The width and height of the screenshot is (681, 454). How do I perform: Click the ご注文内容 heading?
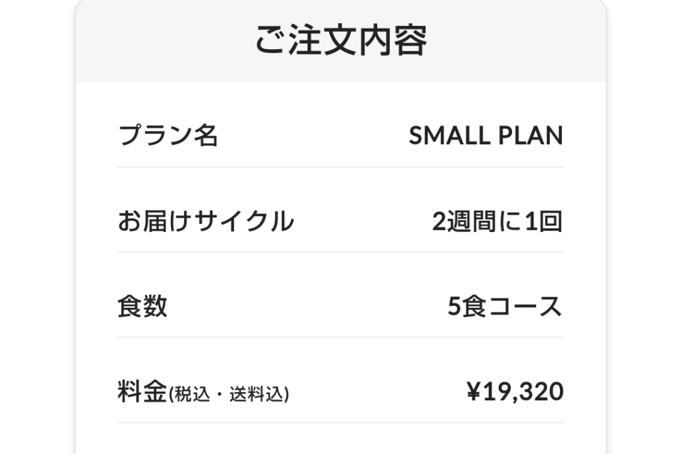(x=340, y=41)
